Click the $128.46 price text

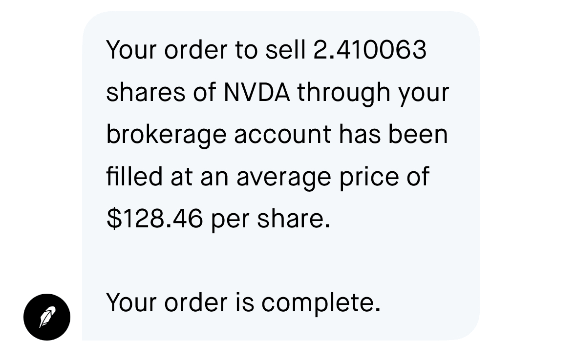click(154, 218)
